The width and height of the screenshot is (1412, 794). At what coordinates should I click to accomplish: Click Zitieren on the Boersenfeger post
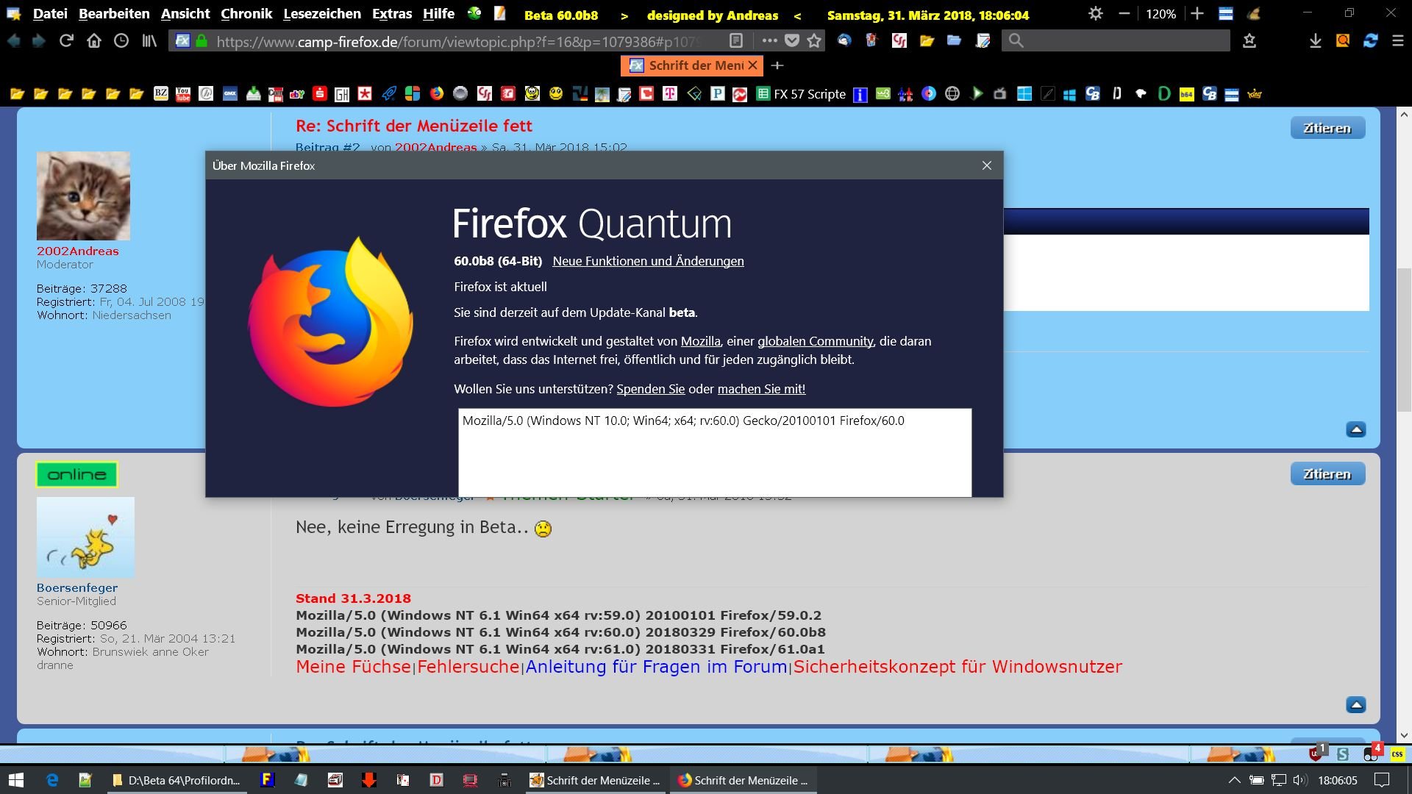(1327, 474)
